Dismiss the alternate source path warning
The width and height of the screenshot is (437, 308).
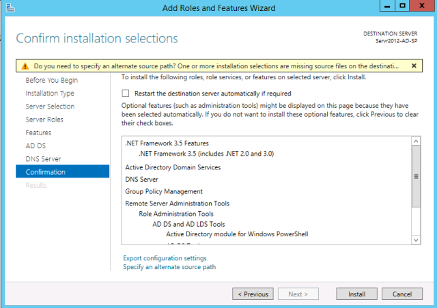[413, 66]
